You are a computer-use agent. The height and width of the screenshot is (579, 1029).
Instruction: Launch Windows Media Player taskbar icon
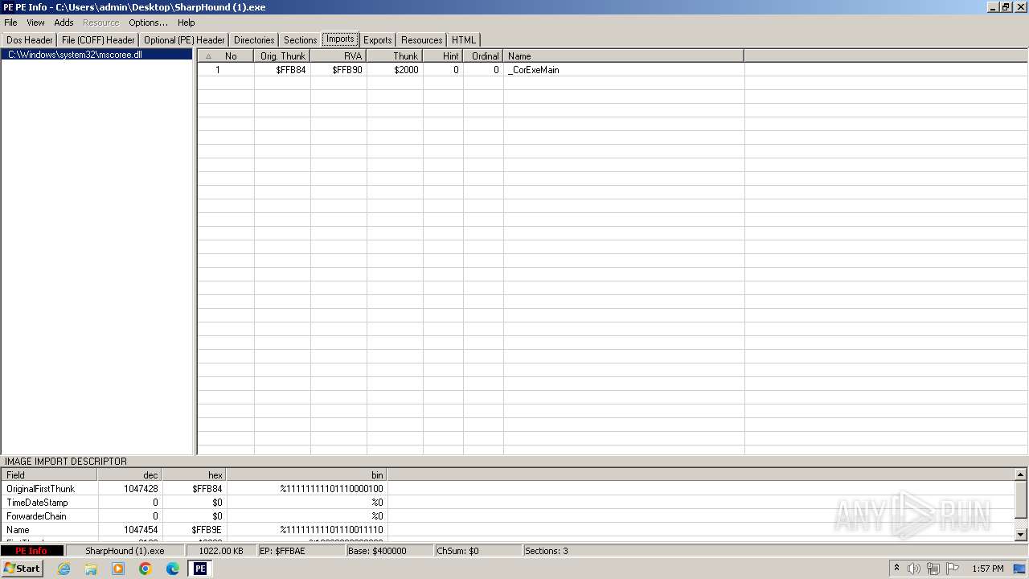point(118,569)
